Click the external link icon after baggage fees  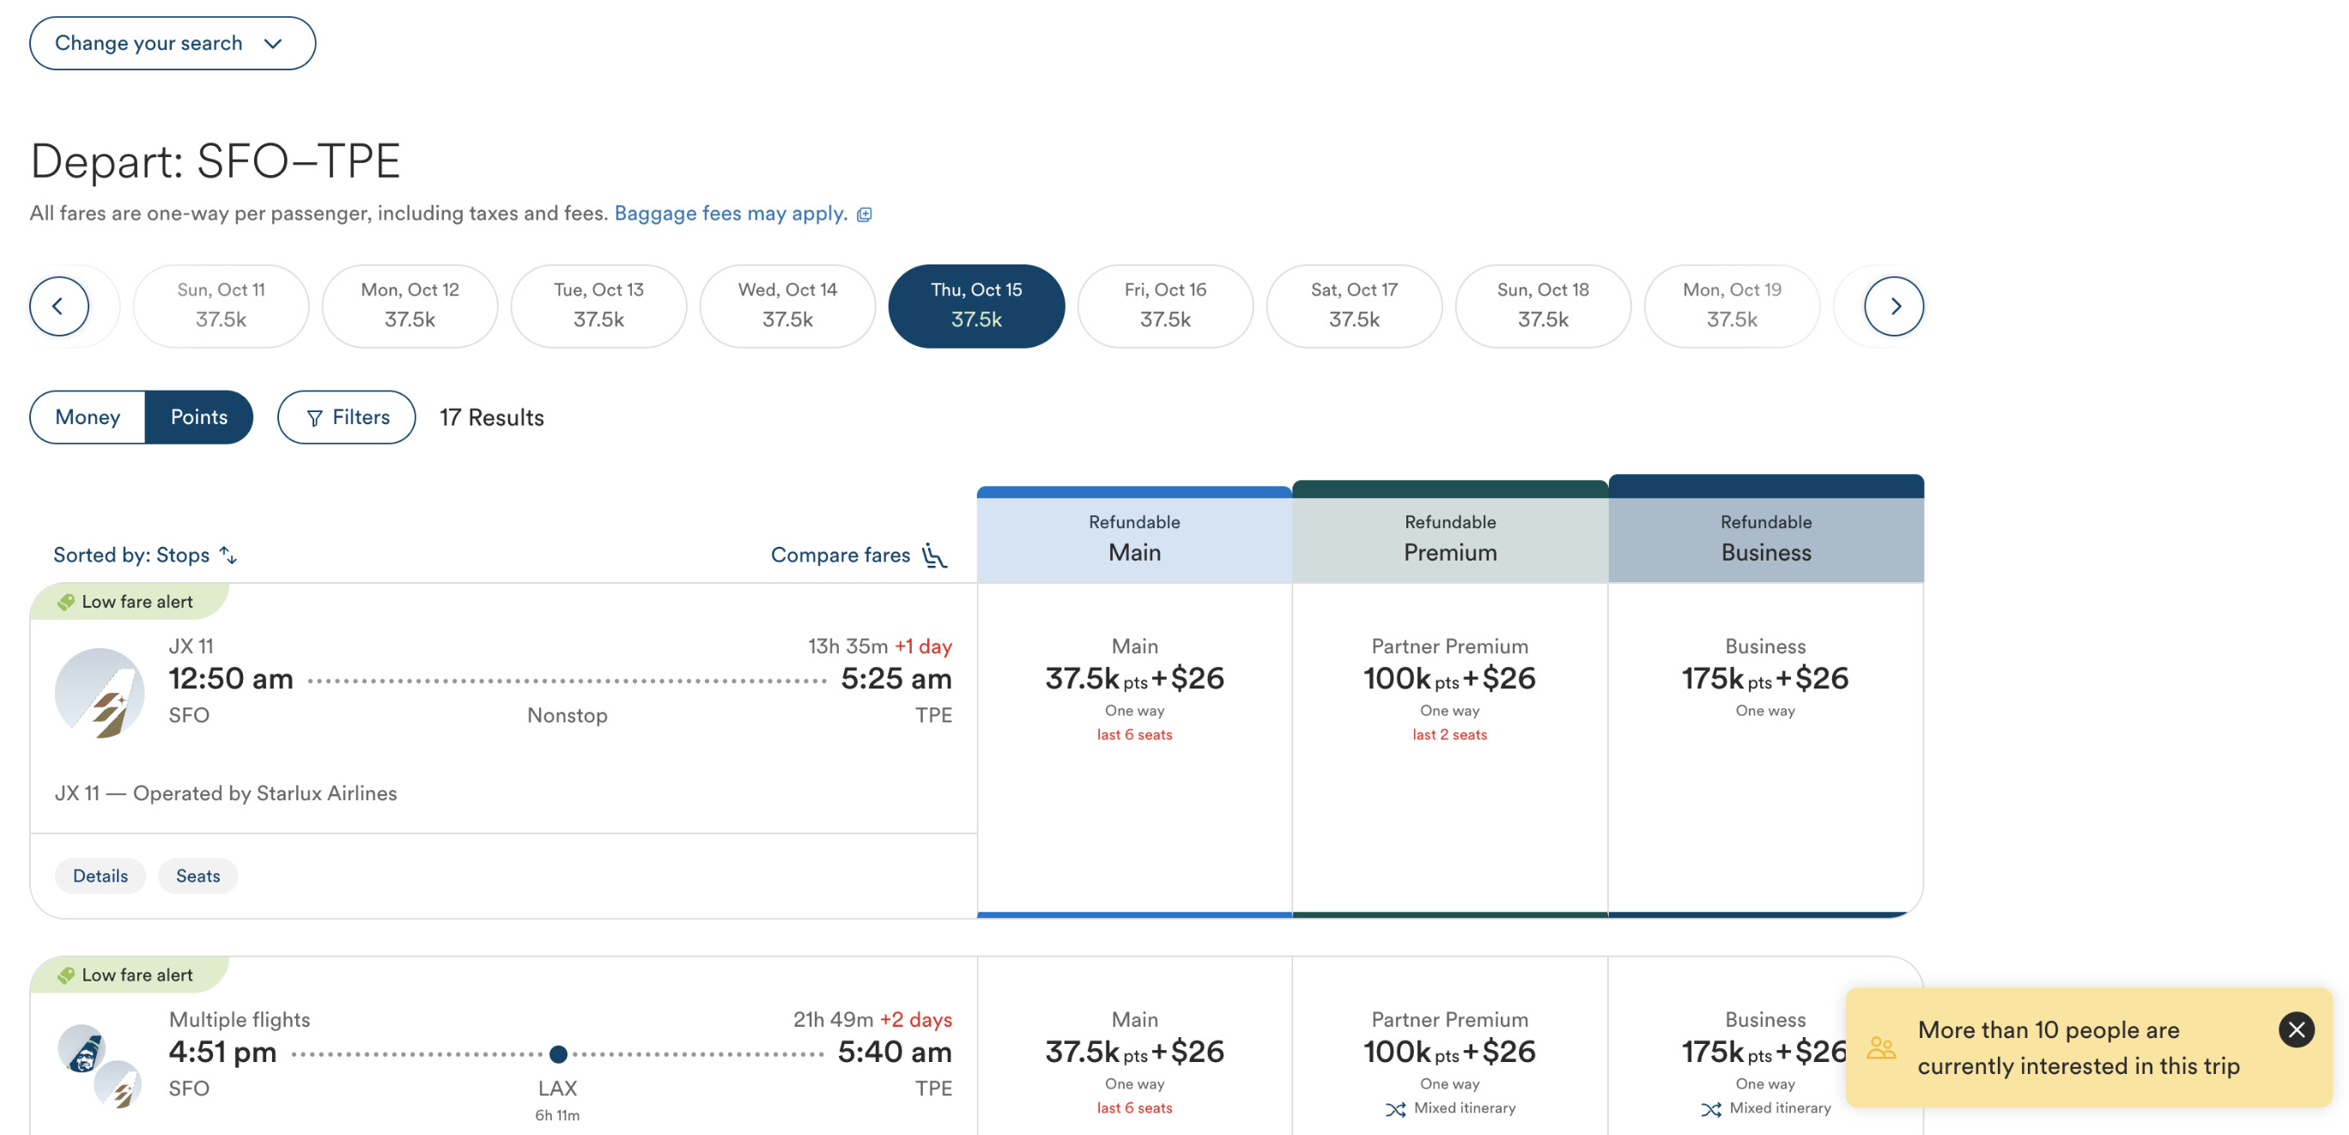tap(865, 215)
